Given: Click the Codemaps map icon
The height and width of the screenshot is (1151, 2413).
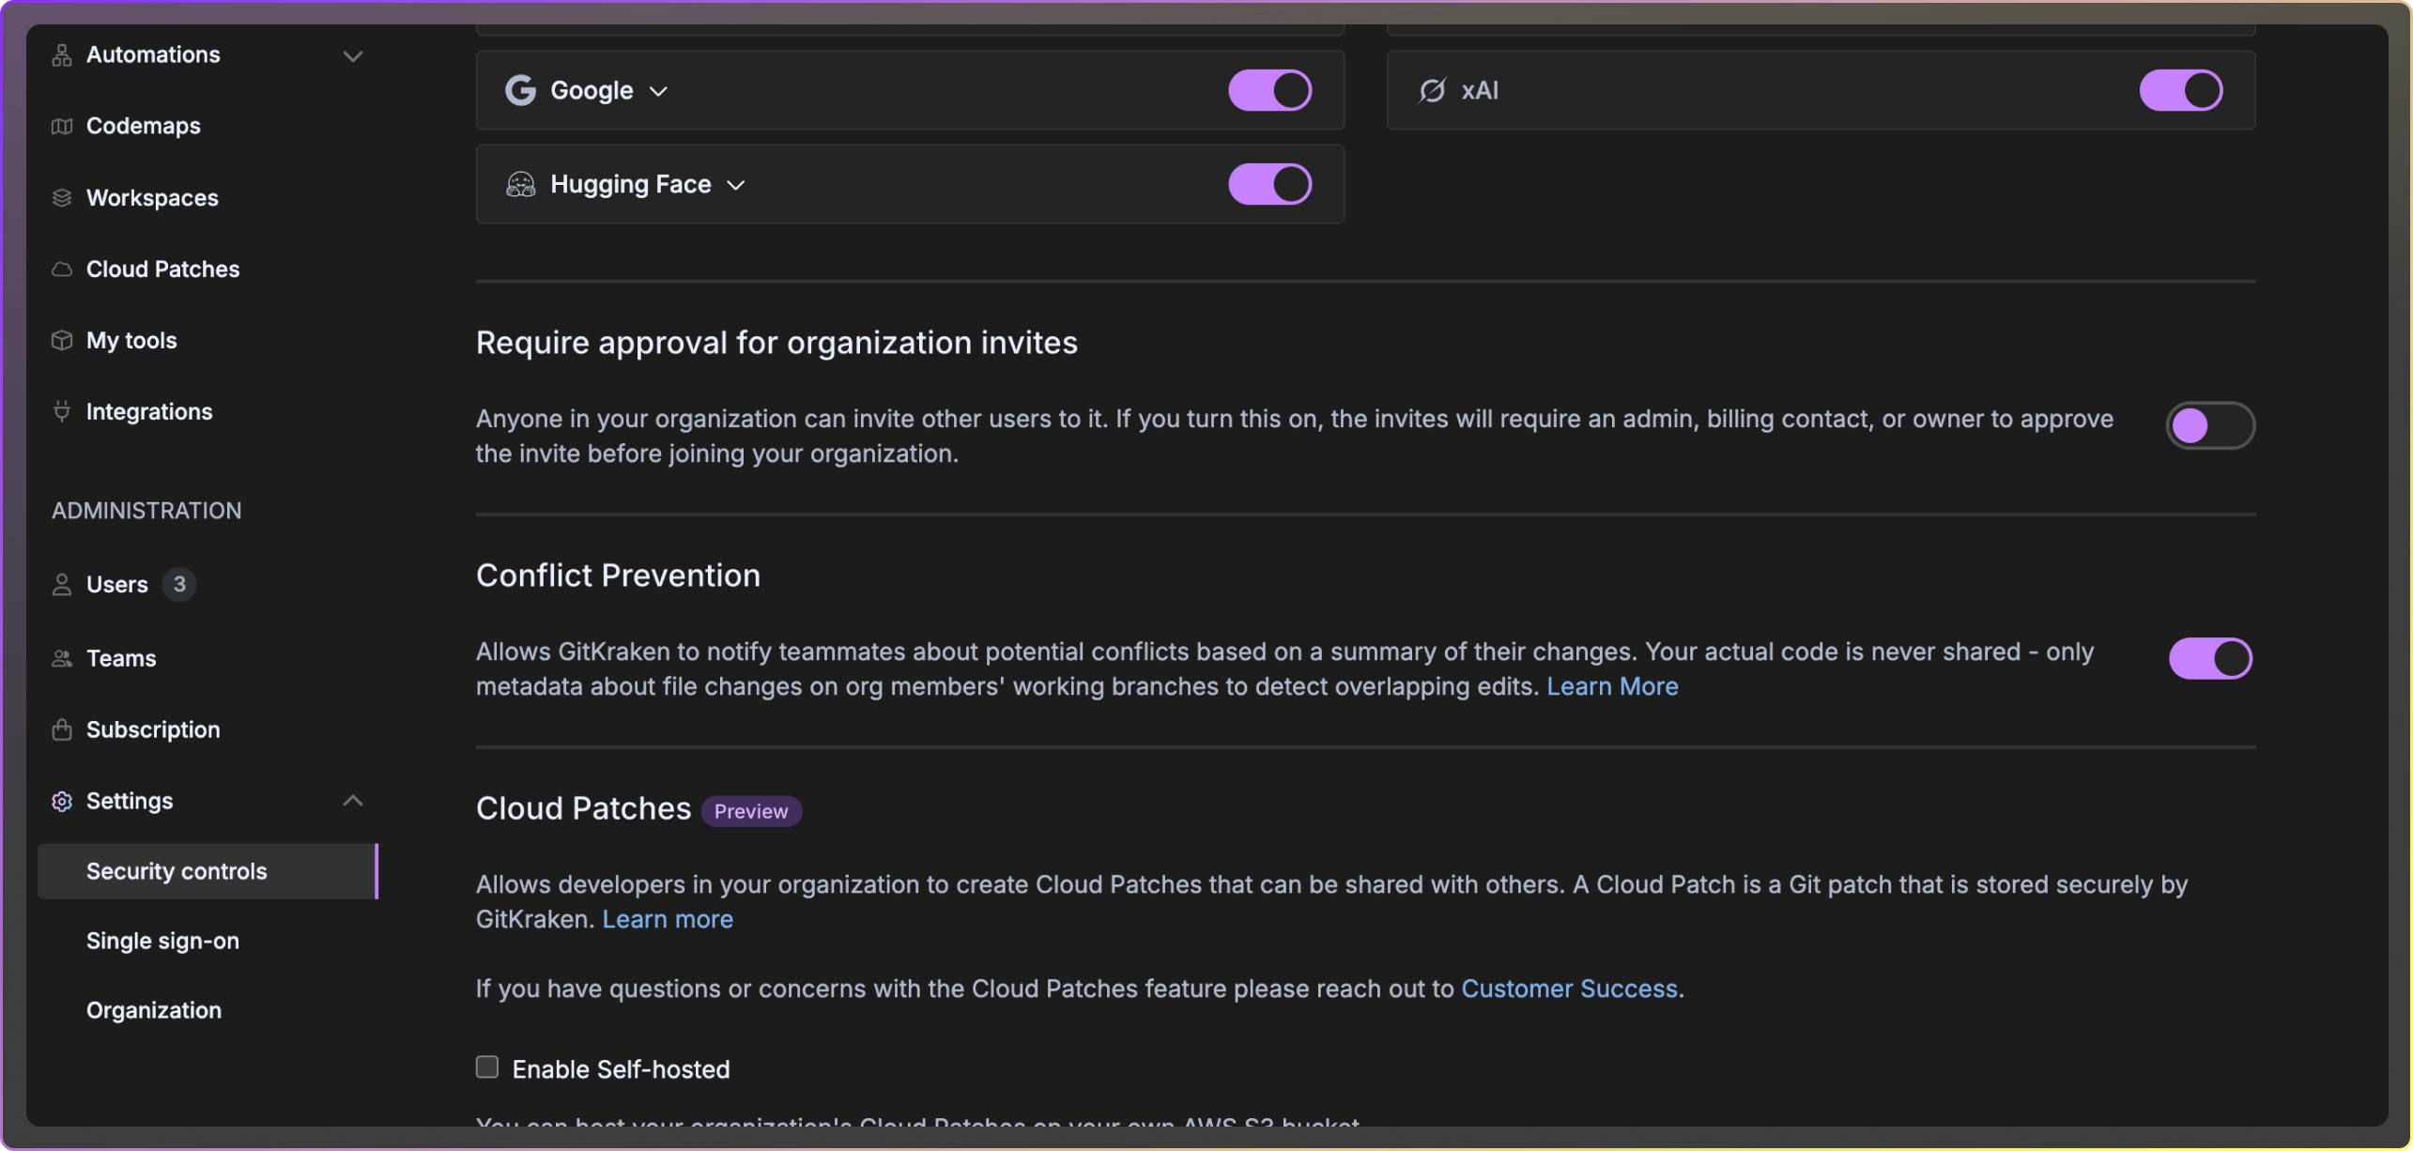Looking at the screenshot, I should click(x=61, y=126).
